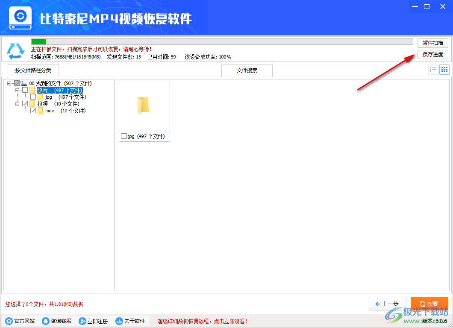The width and height of the screenshot is (453, 328).
Task: Open the 关于软件 link
Action: 134,321
